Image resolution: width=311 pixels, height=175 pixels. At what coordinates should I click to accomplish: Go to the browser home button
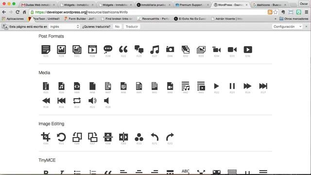point(24,12)
